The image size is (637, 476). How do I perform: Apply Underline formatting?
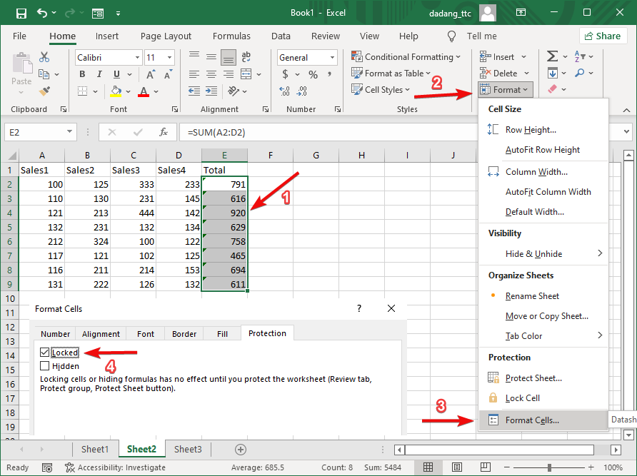point(117,74)
